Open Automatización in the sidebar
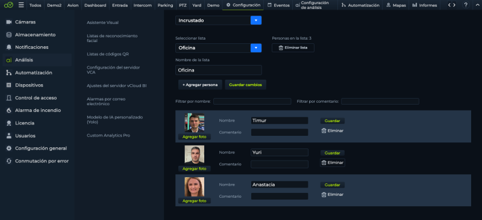Screen dimensions: 482x220 point(37,73)
